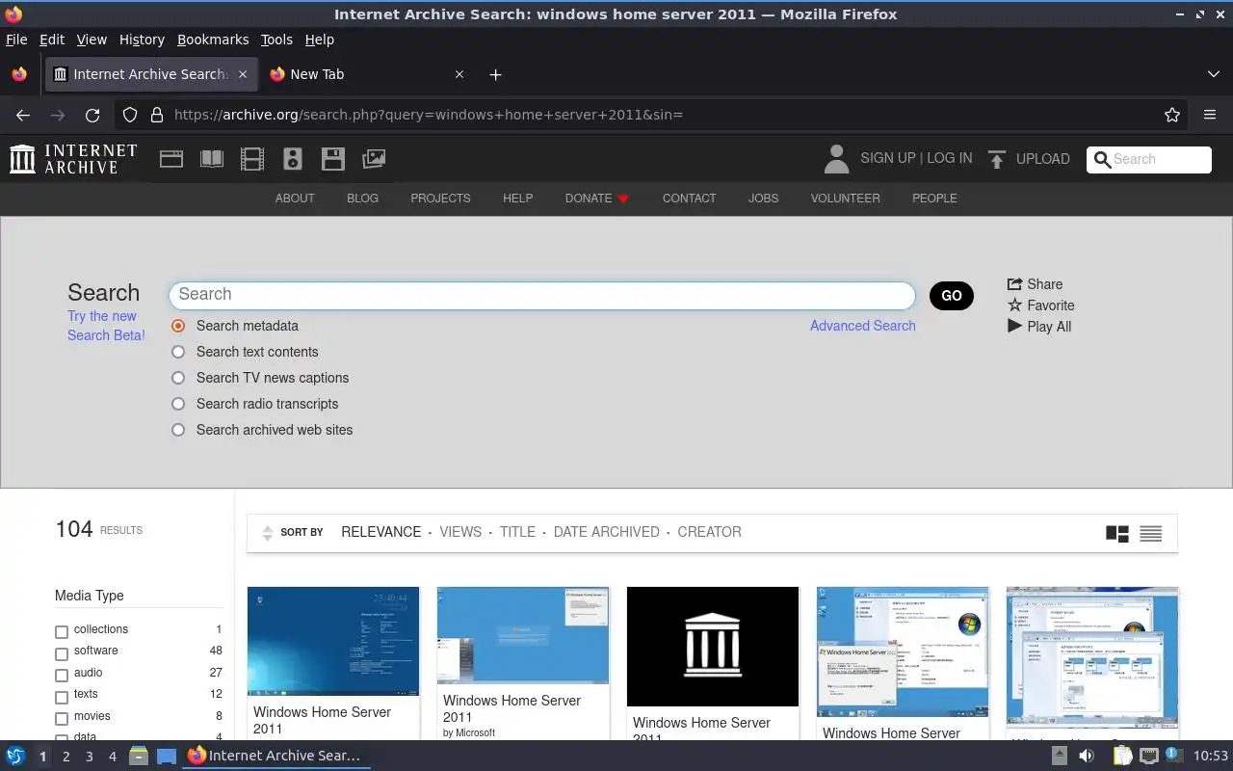Viewport: 1233px width, 771px height.
Task: Select Search archived web sites option
Action: [x=178, y=430]
